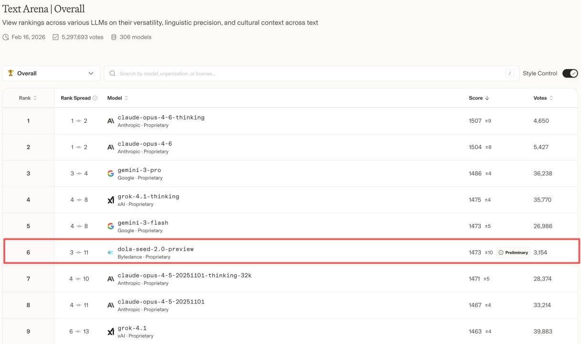The width and height of the screenshot is (581, 344).
Task: Click the Anthropic logo beside claude-opus-4-6-thinking
Action: click(111, 121)
